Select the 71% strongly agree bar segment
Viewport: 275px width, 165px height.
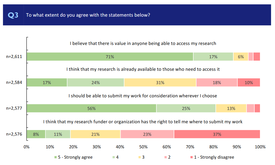tap(110, 57)
